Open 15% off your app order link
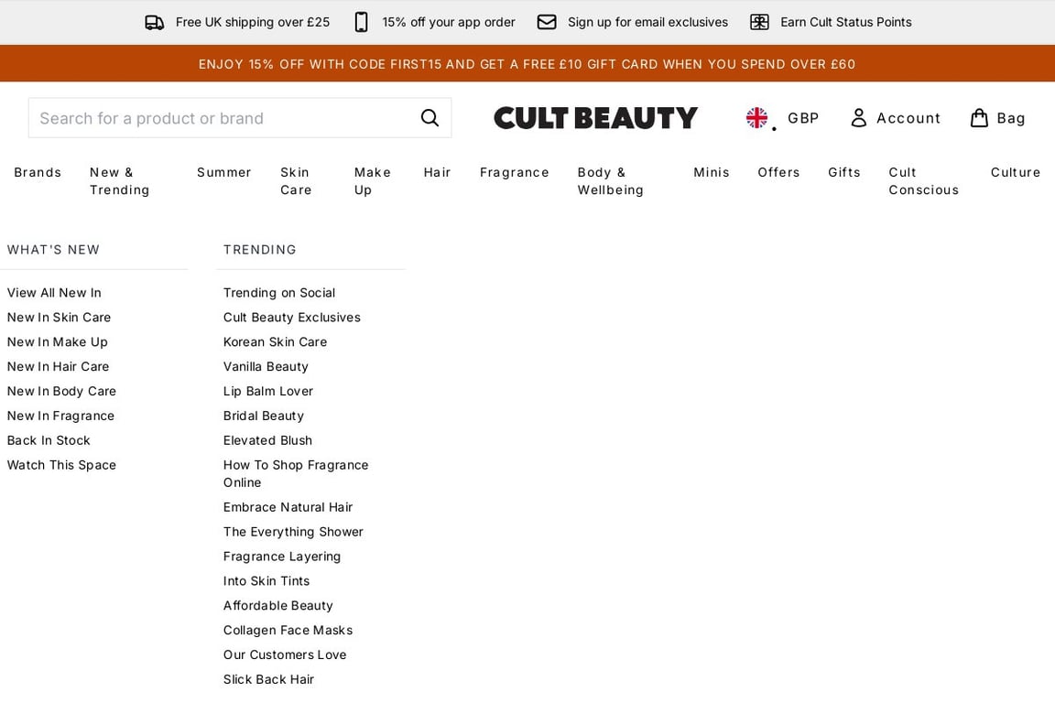This screenshot has height=703, width=1055. (x=449, y=22)
